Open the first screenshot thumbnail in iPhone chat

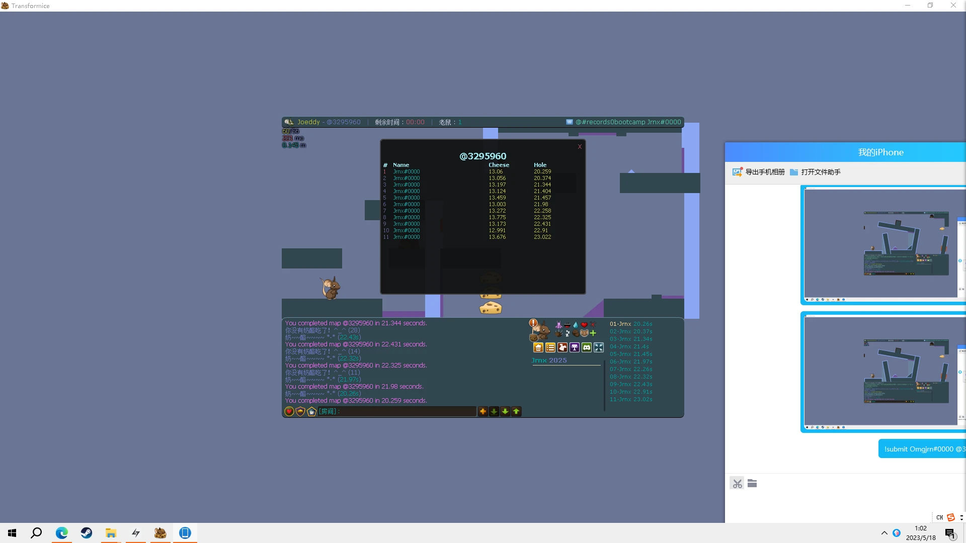tap(883, 245)
